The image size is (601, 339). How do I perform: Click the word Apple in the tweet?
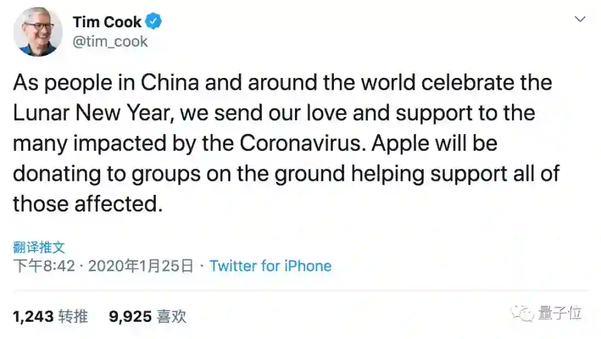399,143
